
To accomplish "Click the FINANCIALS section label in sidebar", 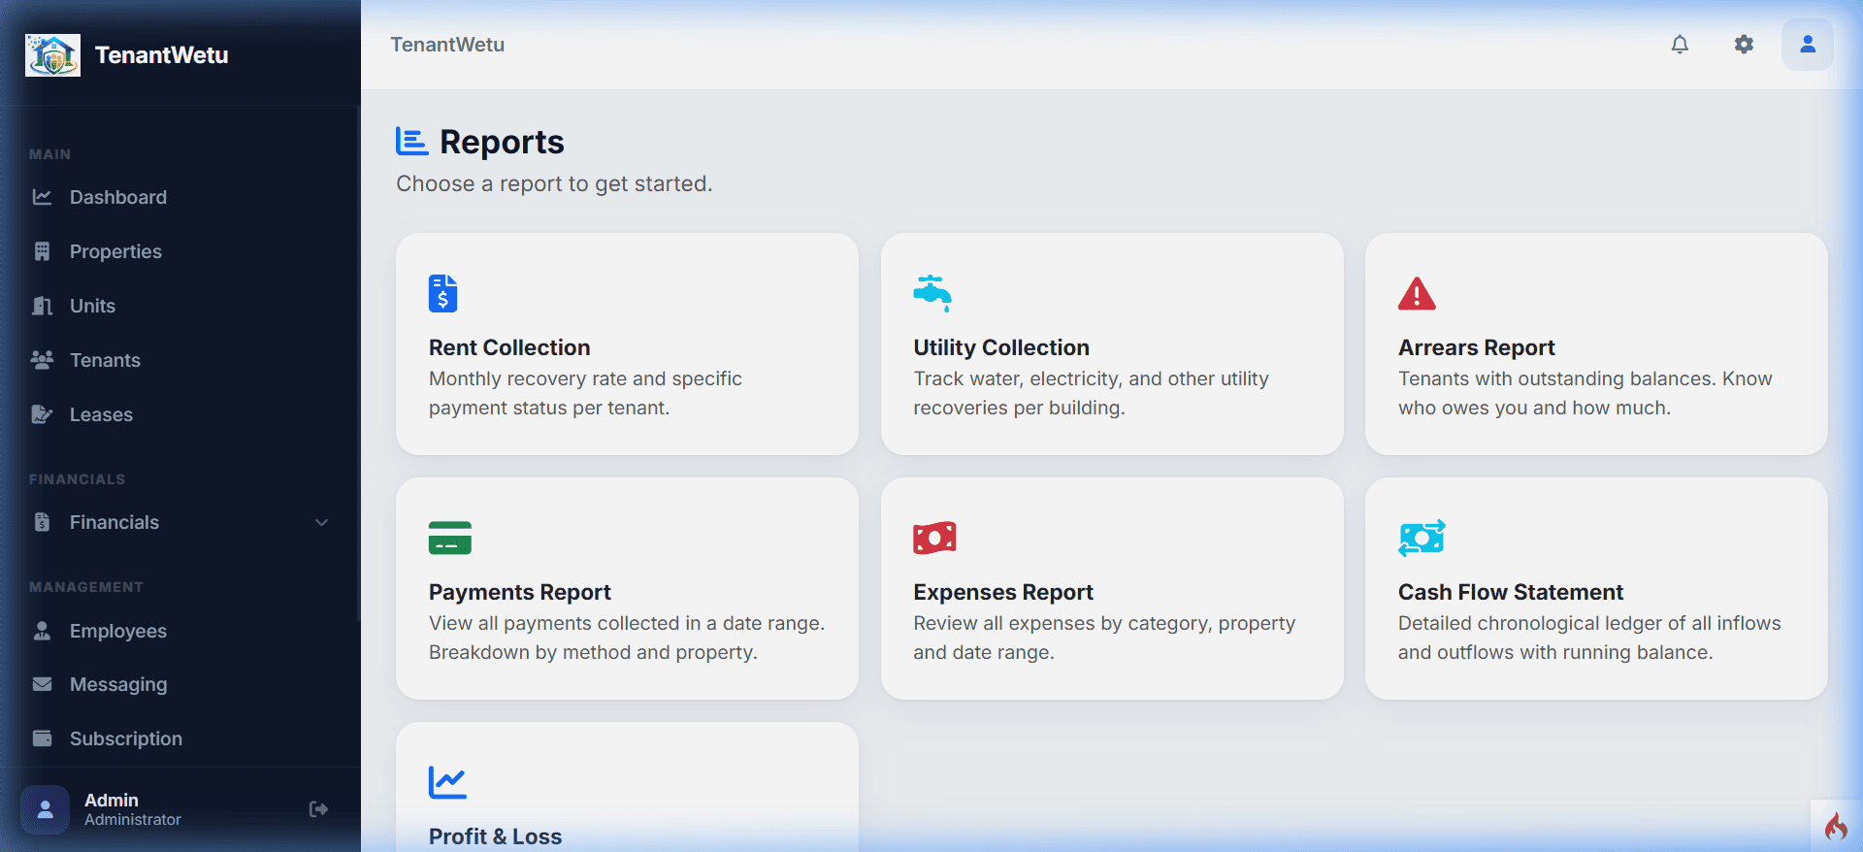I will tap(77, 479).
